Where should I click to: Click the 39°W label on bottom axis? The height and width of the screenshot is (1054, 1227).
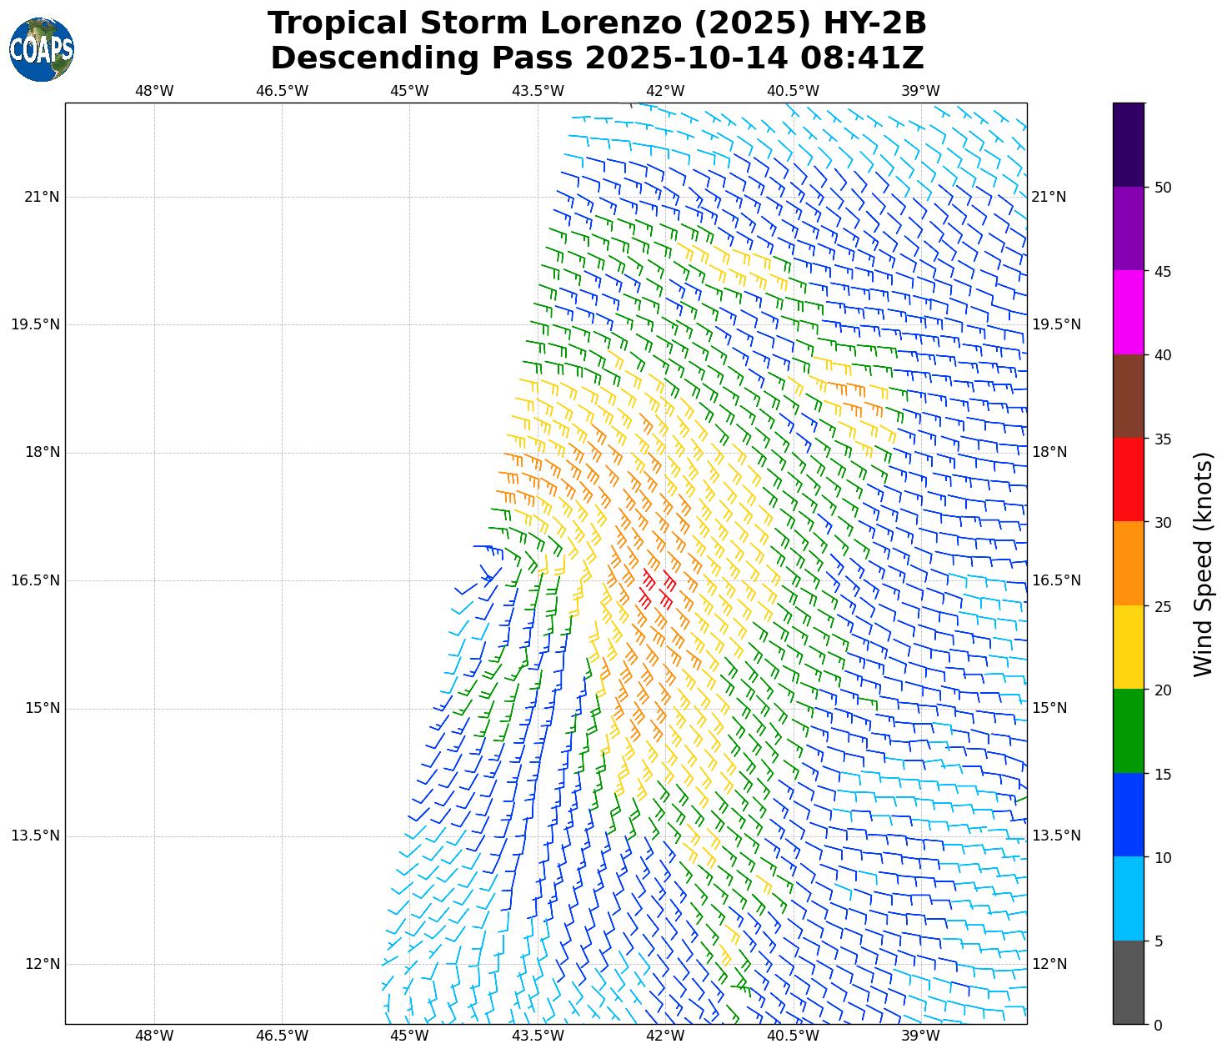tap(920, 1036)
